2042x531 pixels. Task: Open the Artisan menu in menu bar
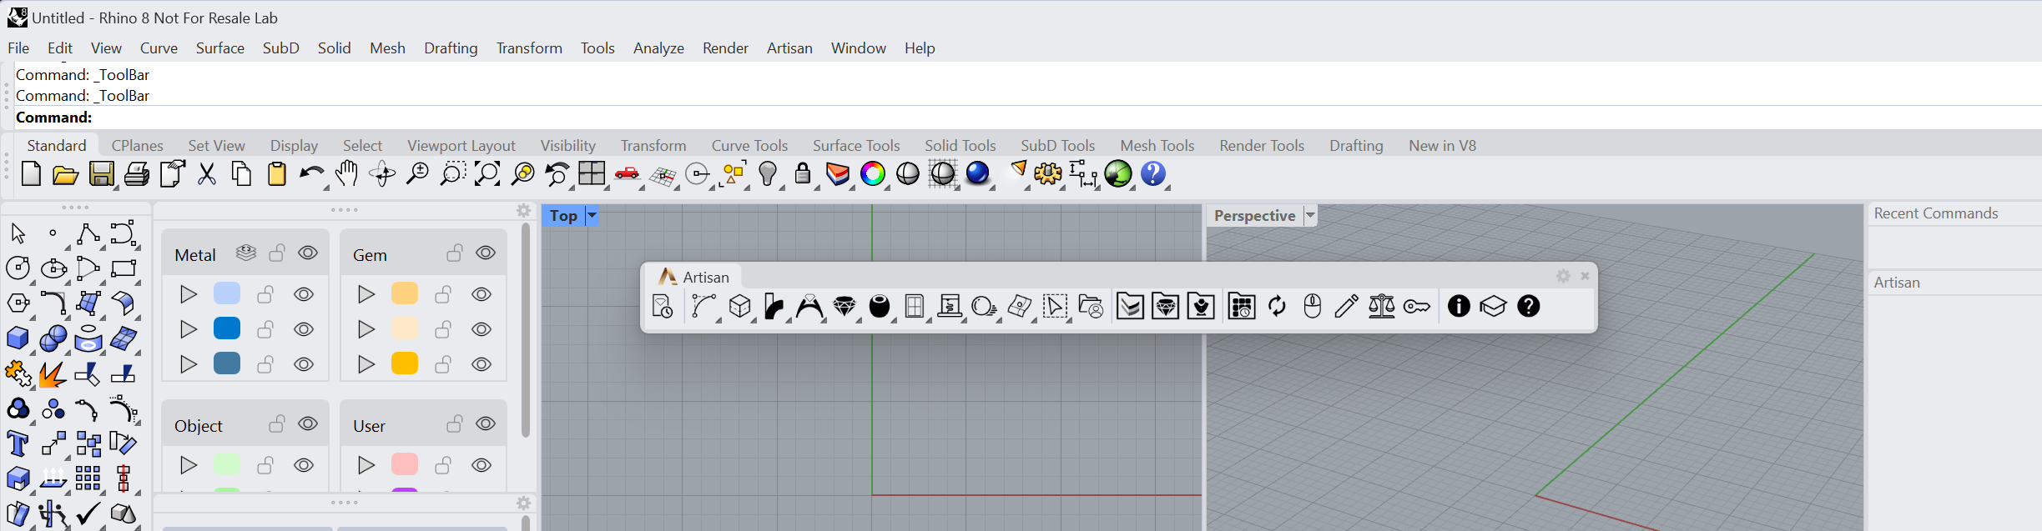789,48
